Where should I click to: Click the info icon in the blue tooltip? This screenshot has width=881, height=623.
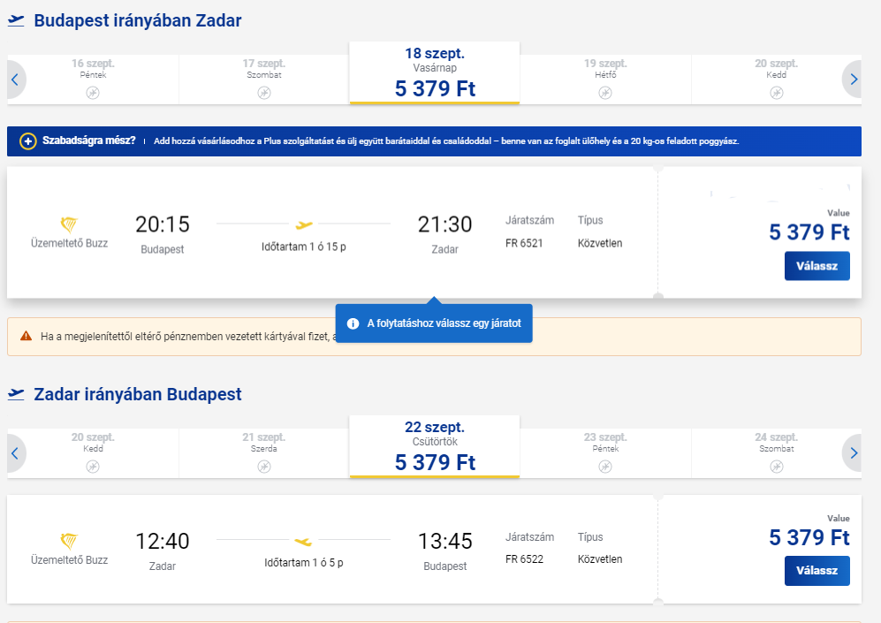[353, 323]
